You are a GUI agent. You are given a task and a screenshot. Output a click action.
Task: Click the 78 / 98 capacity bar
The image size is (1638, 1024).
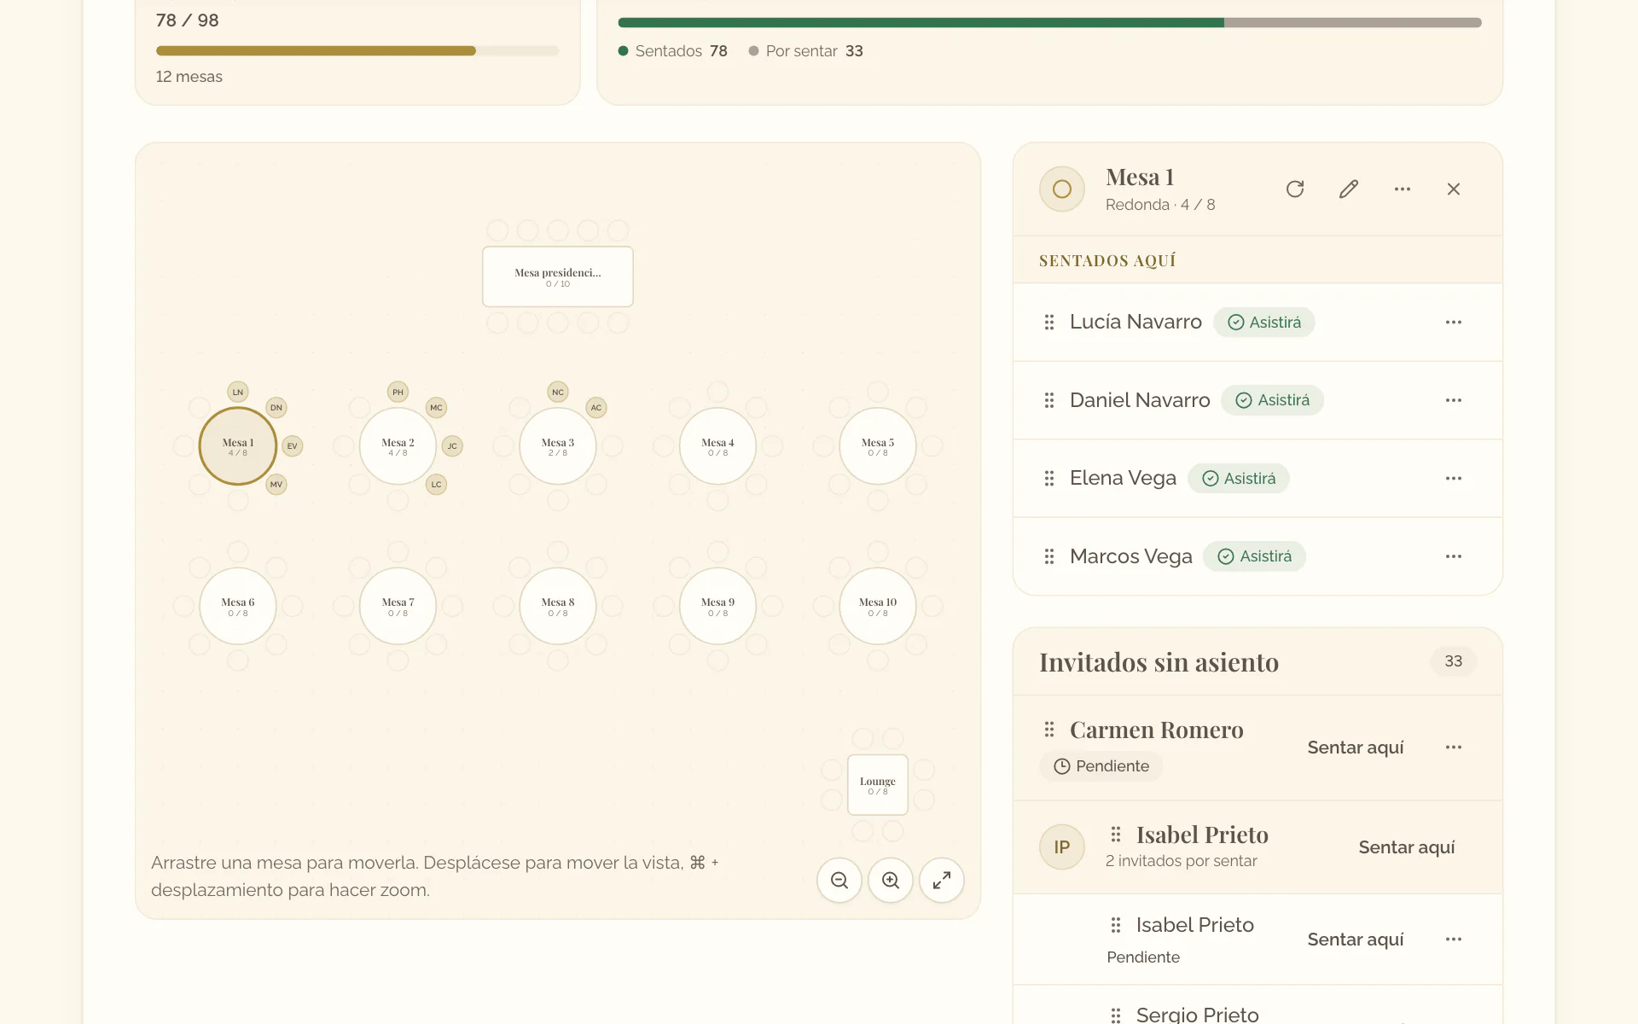tap(357, 51)
